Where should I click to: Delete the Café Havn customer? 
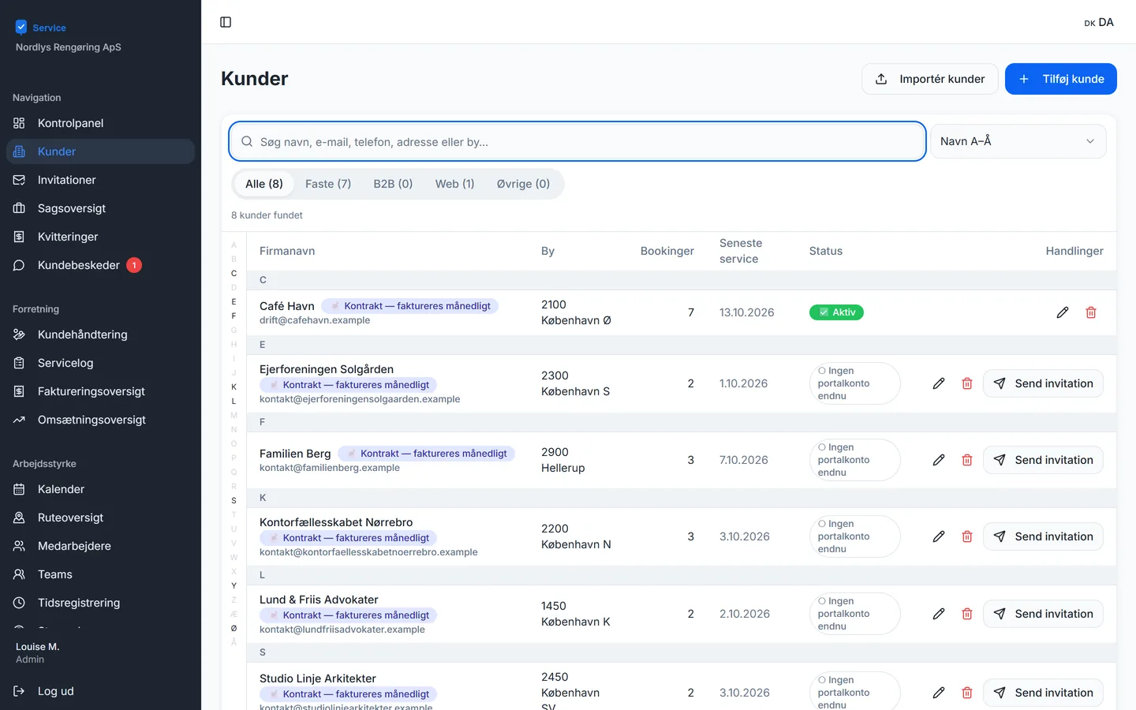pyautogui.click(x=1091, y=312)
